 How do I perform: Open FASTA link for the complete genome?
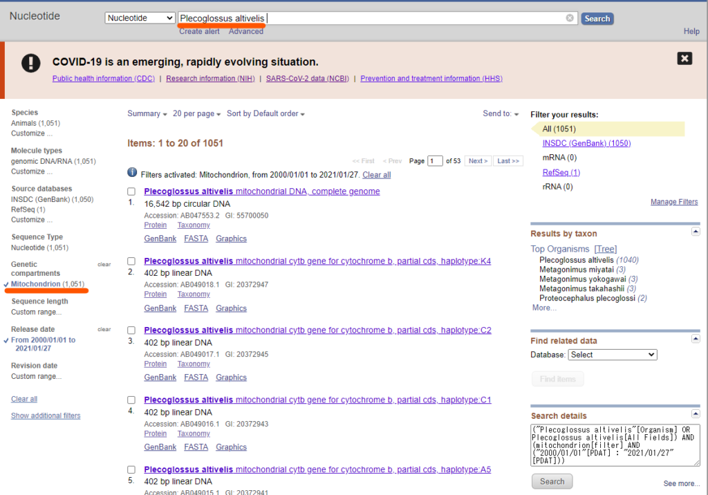point(196,239)
